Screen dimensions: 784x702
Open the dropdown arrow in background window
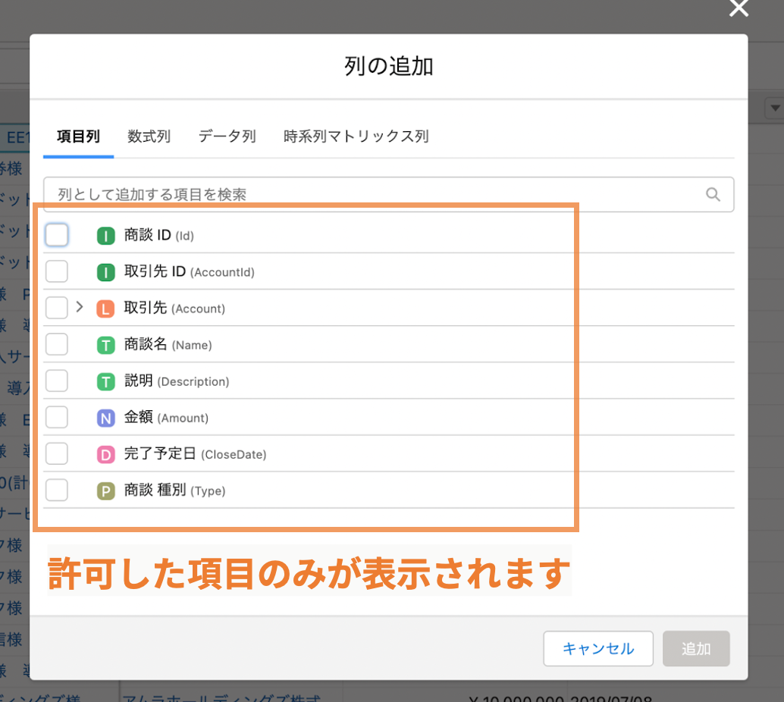pos(775,108)
